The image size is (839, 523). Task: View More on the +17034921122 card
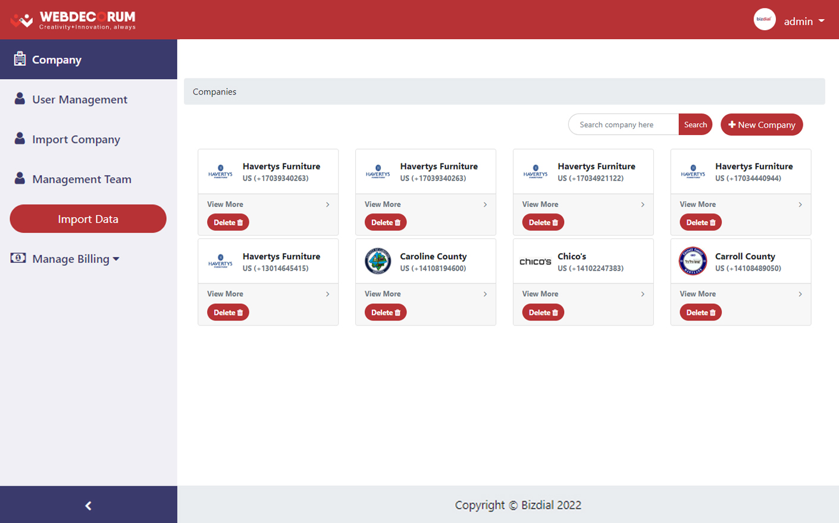click(540, 204)
